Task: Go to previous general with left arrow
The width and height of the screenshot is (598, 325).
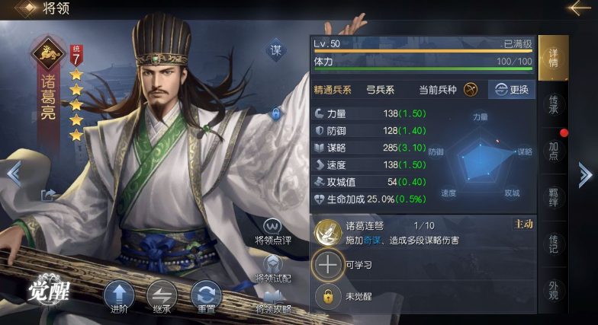Action: [14, 174]
